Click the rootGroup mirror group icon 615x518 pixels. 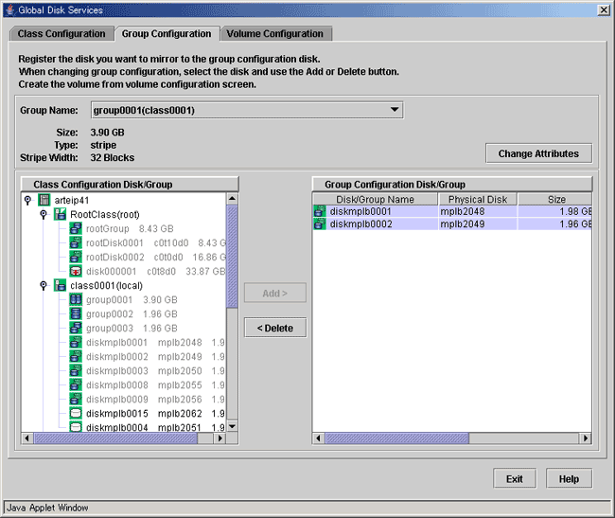pos(76,228)
